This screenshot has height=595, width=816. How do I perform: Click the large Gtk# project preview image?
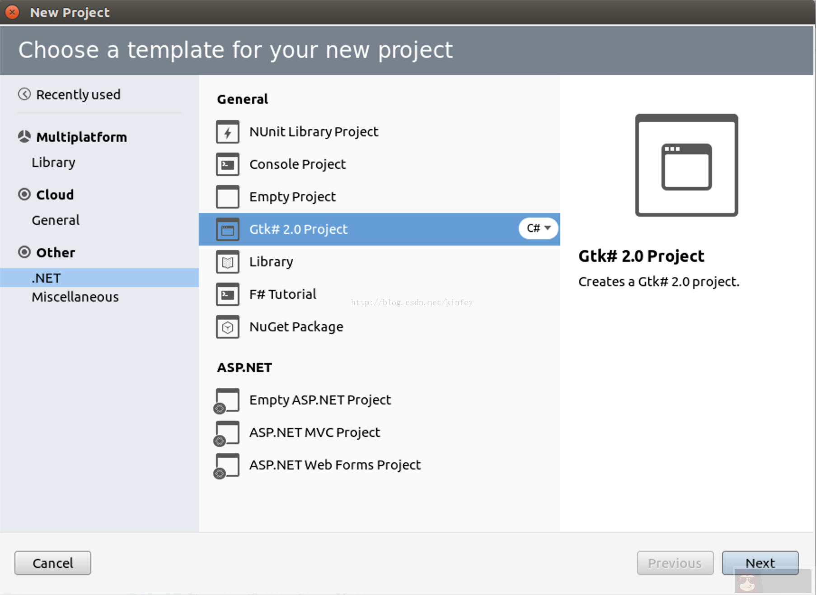(686, 166)
